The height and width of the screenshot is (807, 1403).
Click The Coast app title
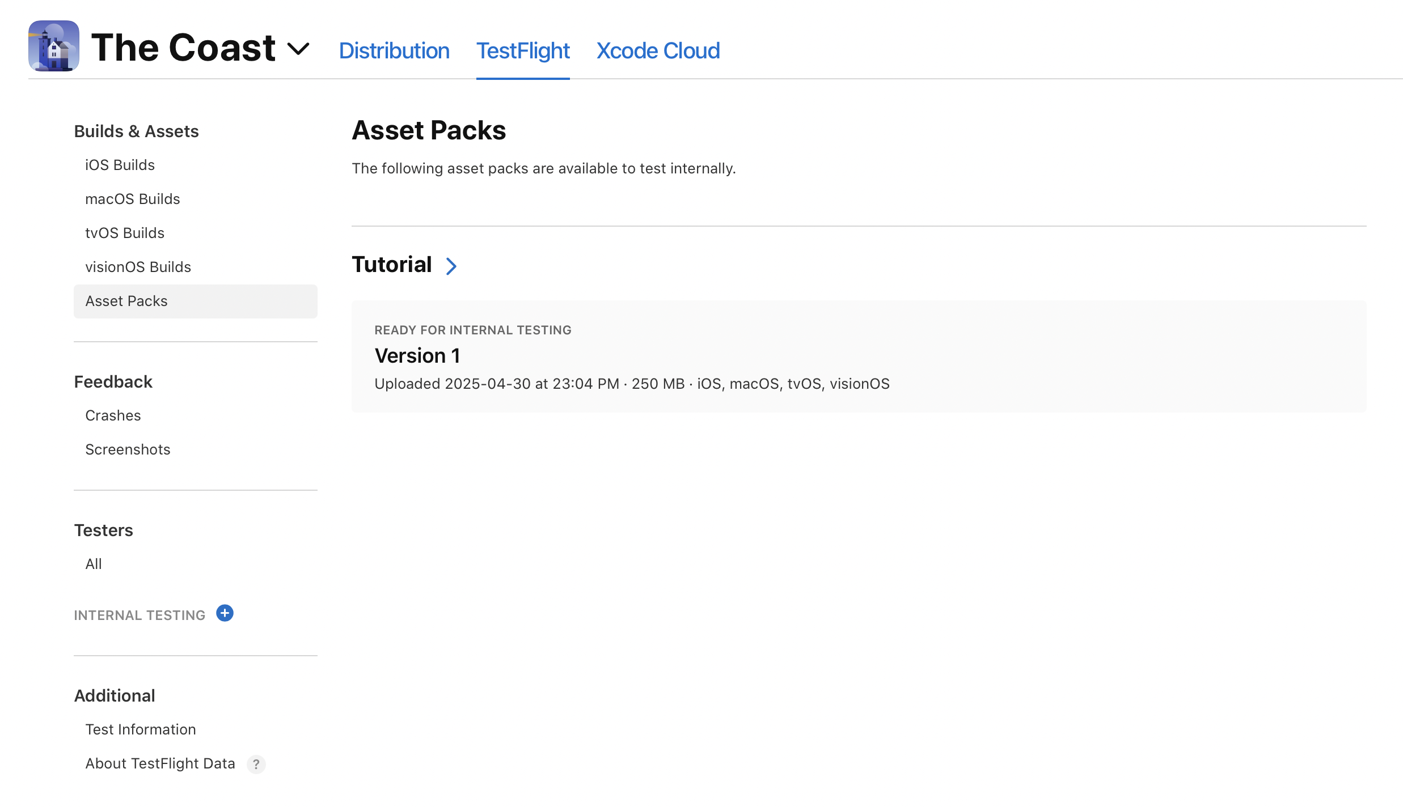[x=183, y=48]
